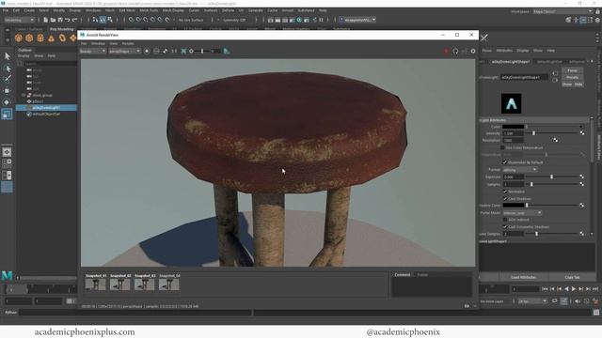Activate the Move tool in toolbox

click(x=7, y=91)
